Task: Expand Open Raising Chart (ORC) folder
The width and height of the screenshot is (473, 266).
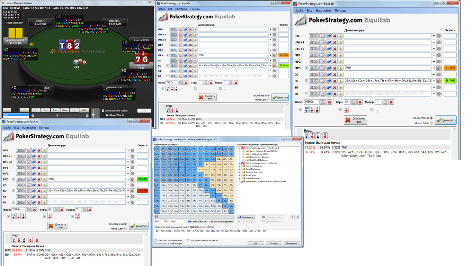Action: [243, 151]
